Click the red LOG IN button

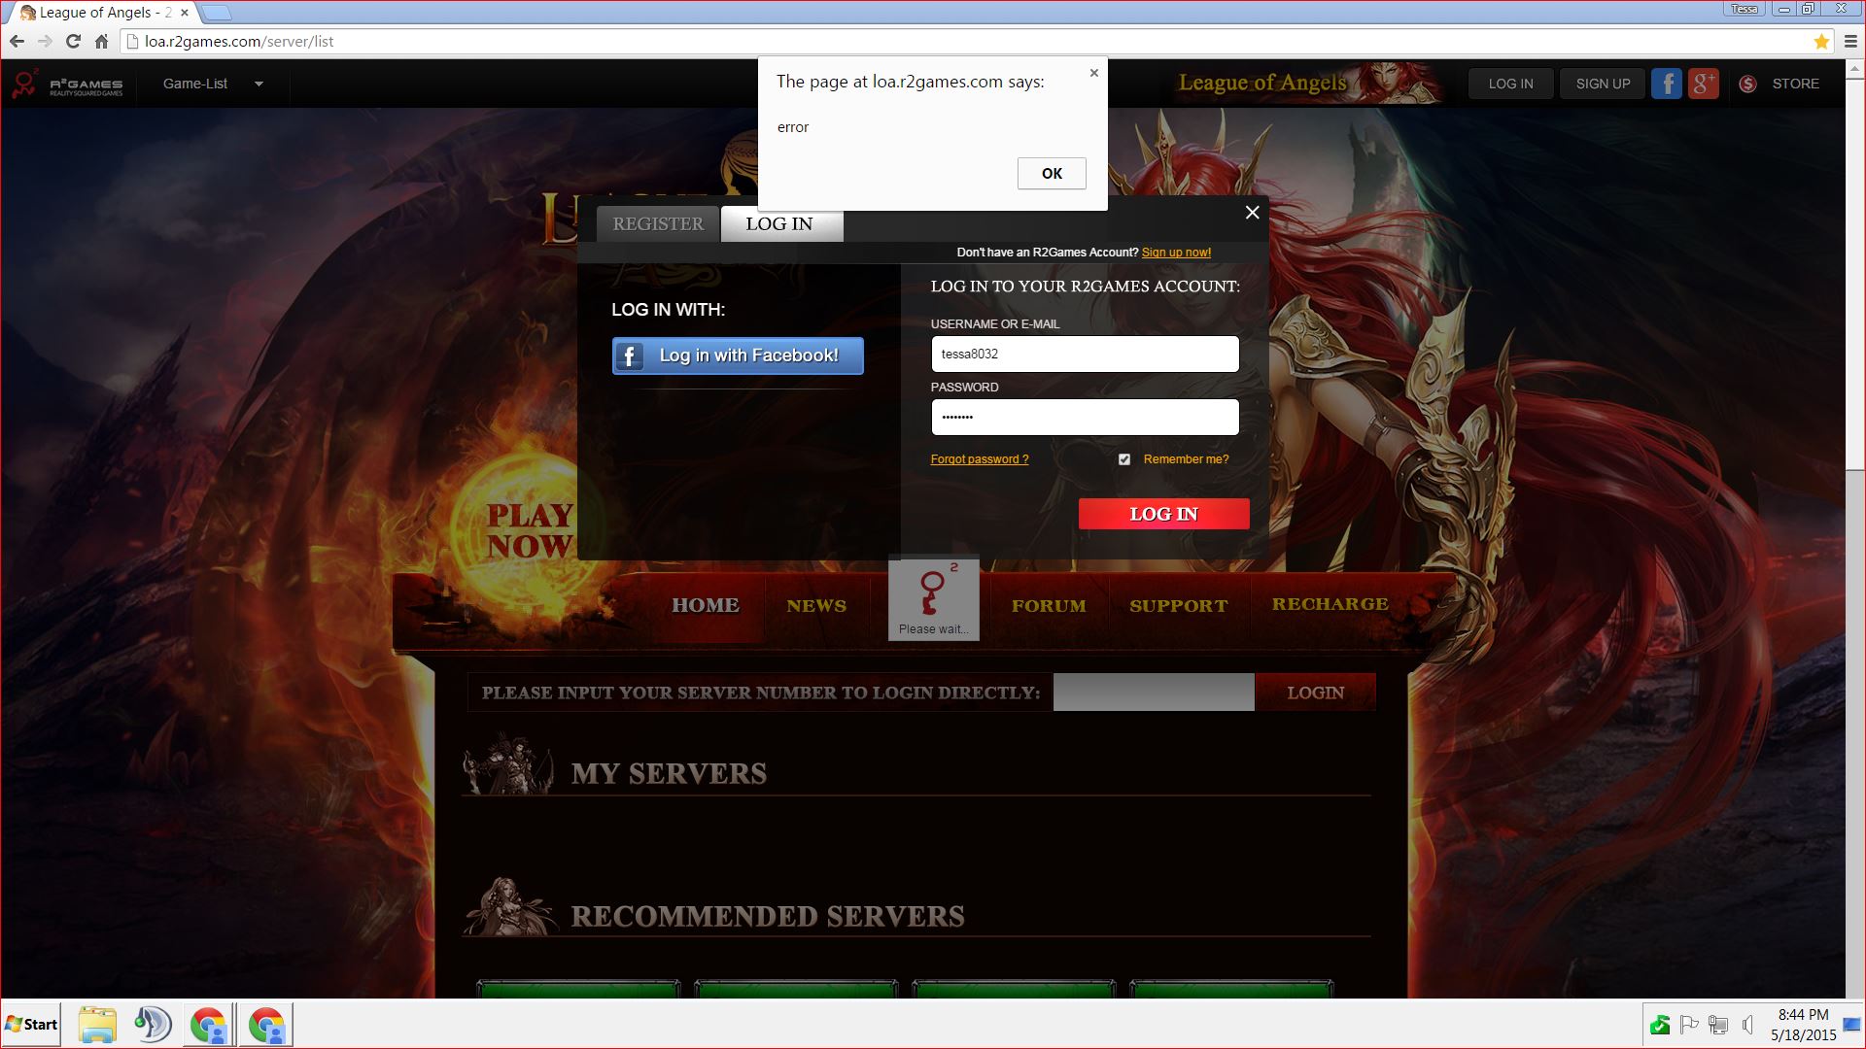[1163, 514]
